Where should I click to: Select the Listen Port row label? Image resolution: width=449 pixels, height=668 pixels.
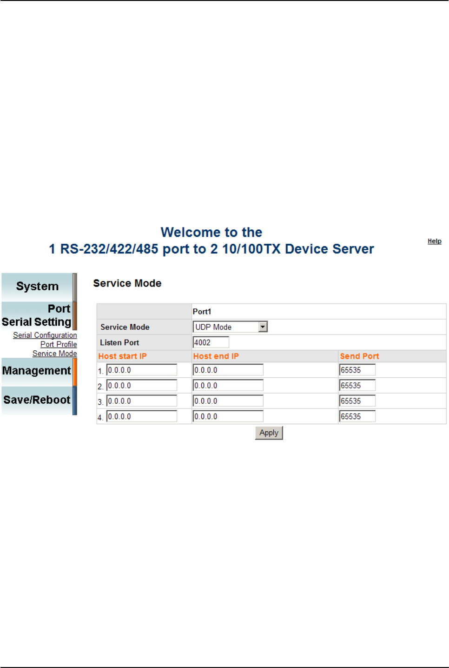pyautogui.click(x=119, y=342)
